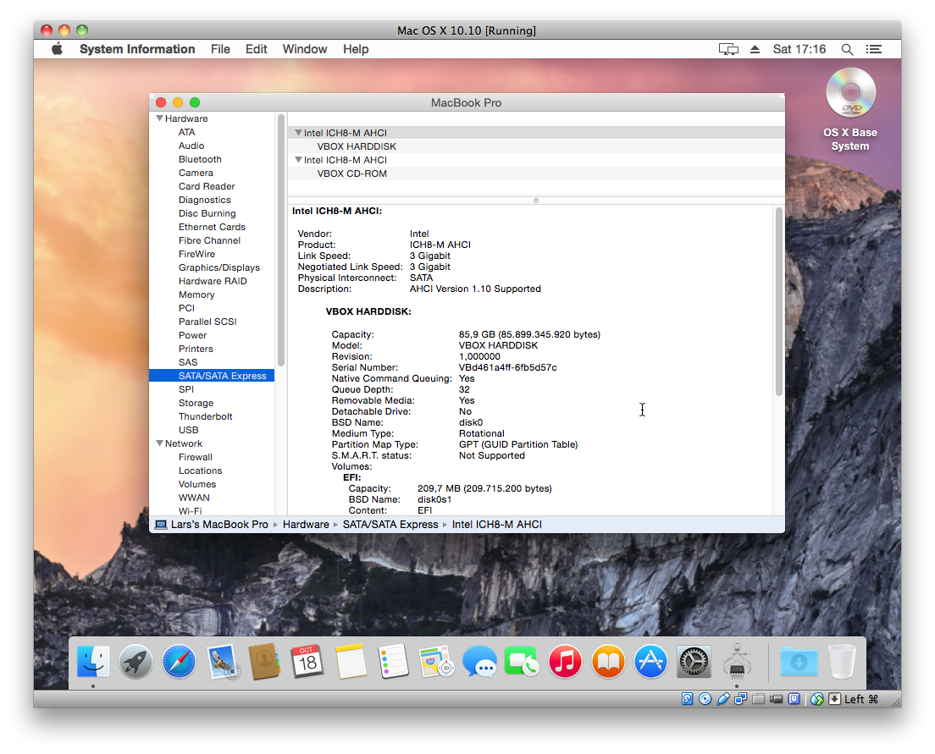Click SATA/SATA Express in path bar
The width and height of the screenshot is (935, 754).
tap(390, 525)
